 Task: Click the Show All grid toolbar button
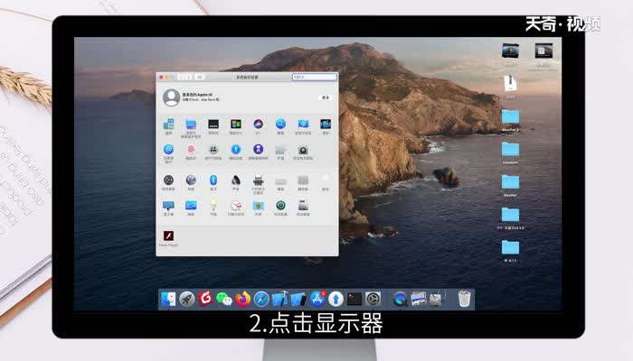tap(199, 77)
